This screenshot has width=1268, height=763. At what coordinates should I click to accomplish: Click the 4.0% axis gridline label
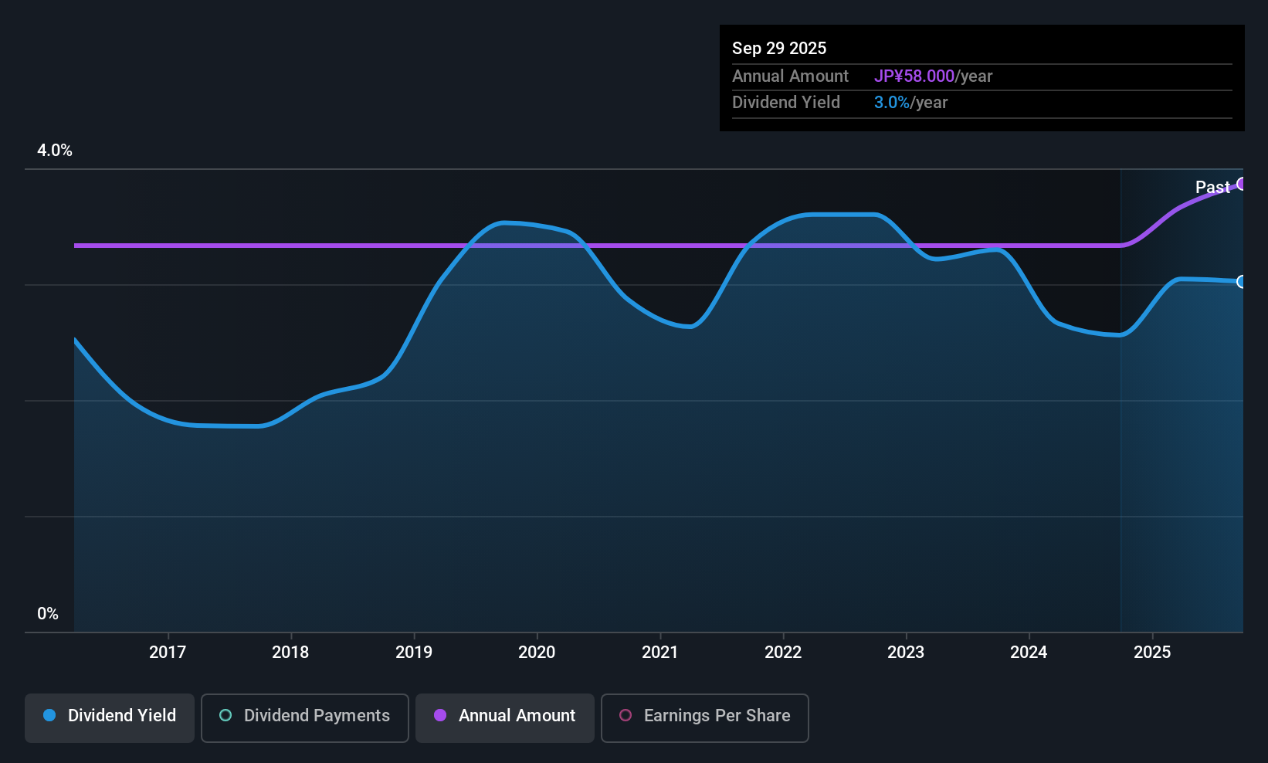(54, 151)
